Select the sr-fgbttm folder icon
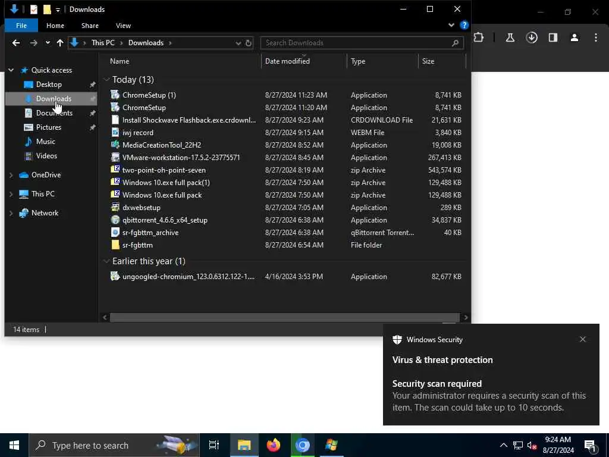 pos(115,245)
